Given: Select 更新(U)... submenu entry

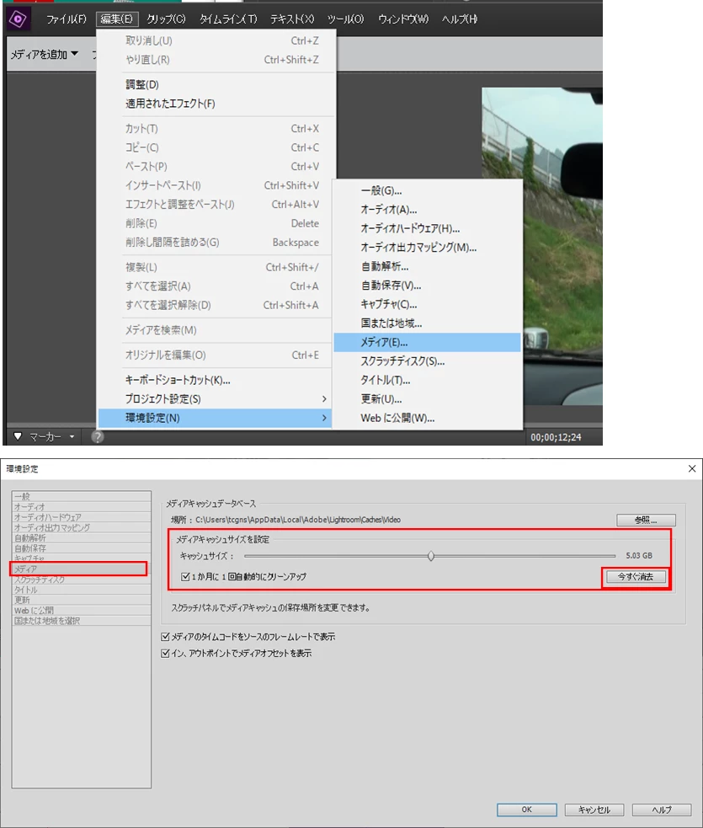Looking at the screenshot, I should pos(428,399).
